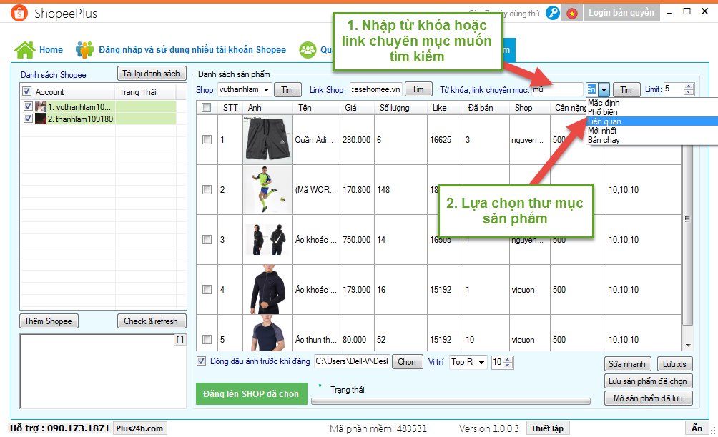
Task: Open the Home tab
Action: 50,50
